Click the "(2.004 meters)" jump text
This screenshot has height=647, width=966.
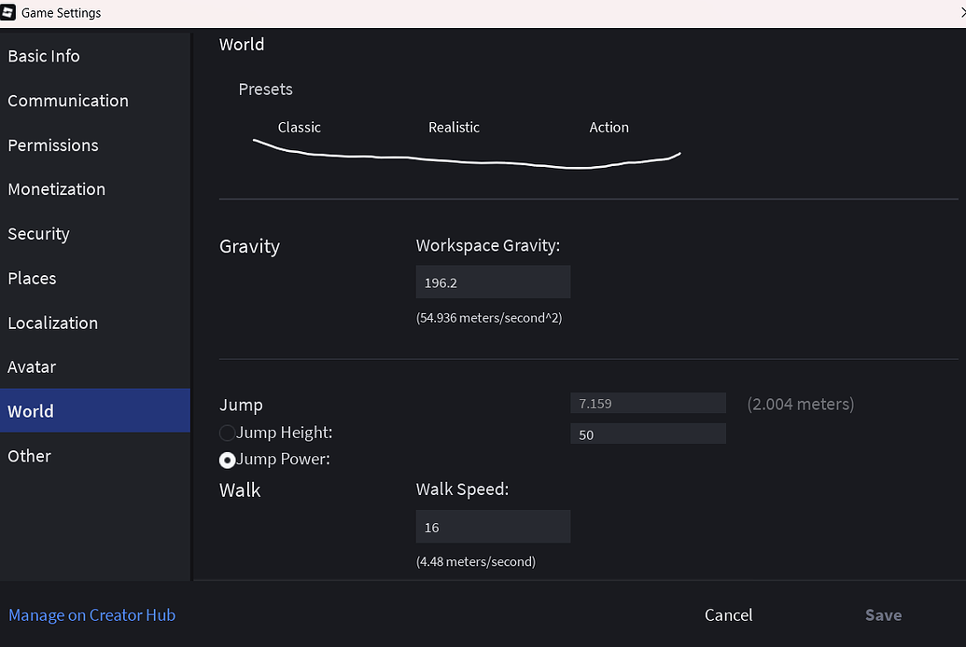(x=800, y=404)
